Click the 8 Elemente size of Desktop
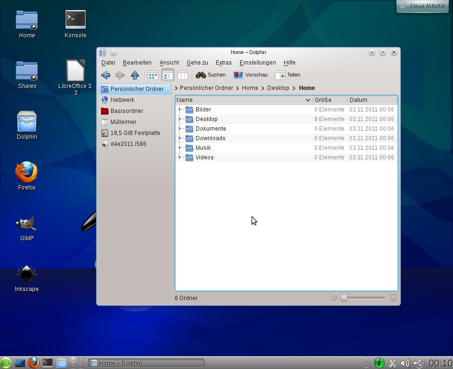The image size is (453, 369). pos(329,119)
